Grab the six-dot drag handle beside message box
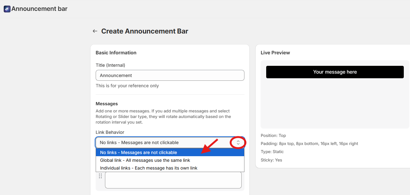This screenshot has height=195, width=410. 100,176
